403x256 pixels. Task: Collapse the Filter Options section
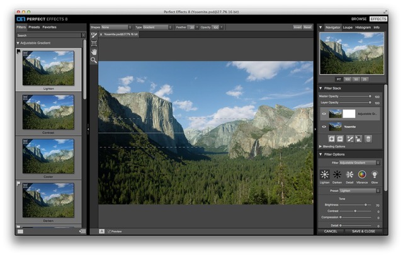point(321,154)
